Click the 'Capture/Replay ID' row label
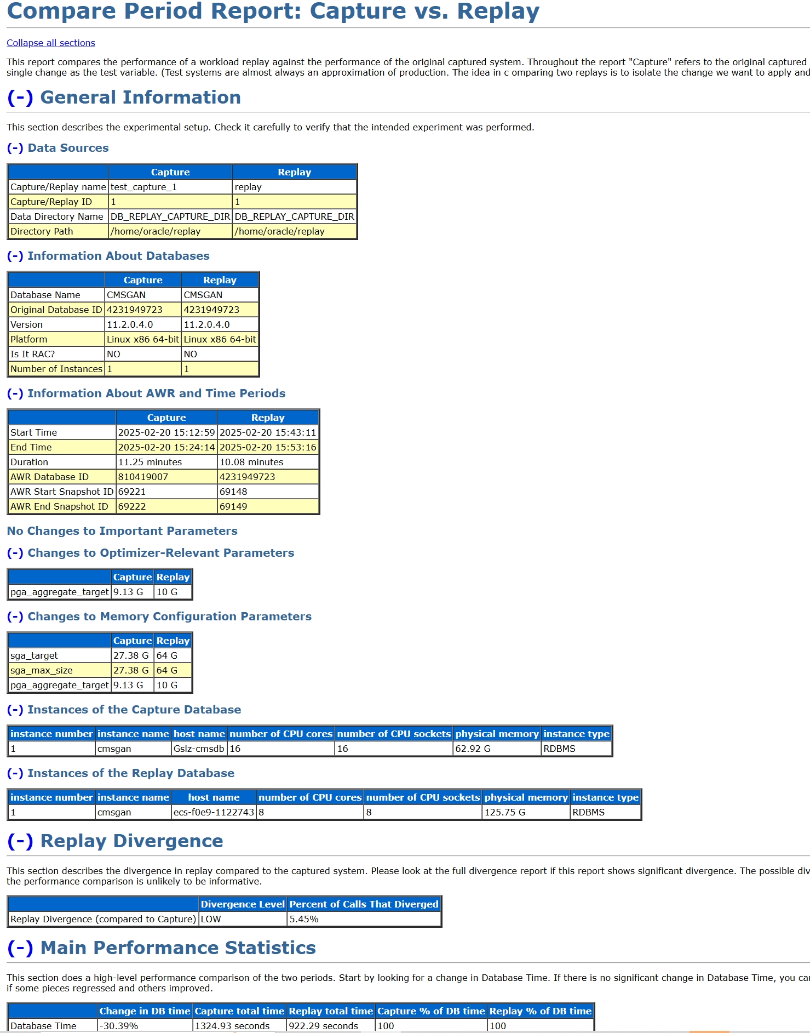Screen dimensions: 810x1033 coord(58,202)
